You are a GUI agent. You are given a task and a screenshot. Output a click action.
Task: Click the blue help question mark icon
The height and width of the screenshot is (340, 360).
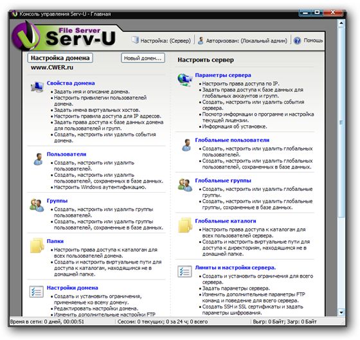point(297,40)
